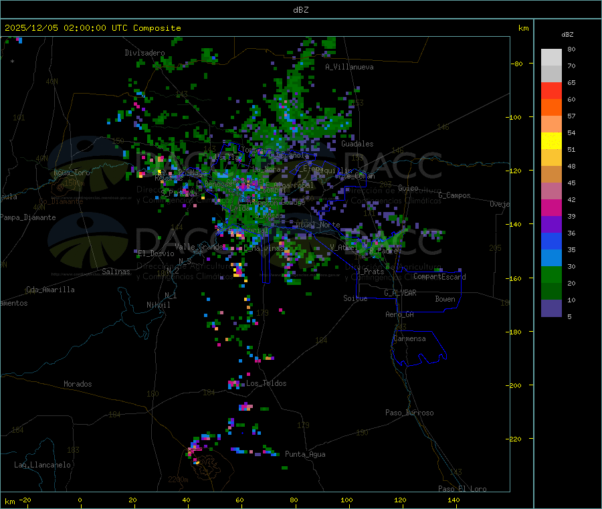
Task: Click the 'N_1' map label
Action: coord(171,296)
